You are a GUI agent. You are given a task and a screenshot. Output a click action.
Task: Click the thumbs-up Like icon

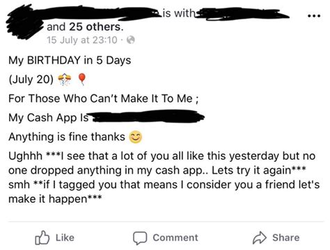point(42,237)
